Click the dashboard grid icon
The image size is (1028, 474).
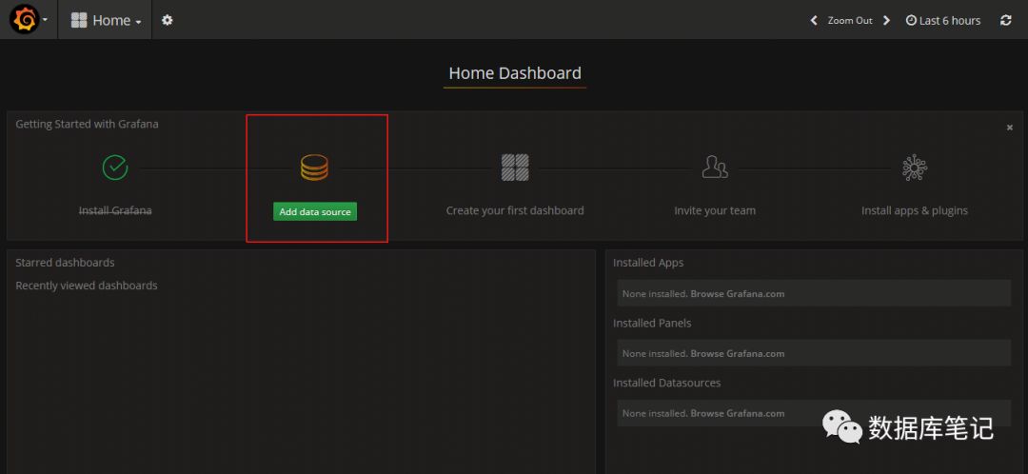[515, 168]
